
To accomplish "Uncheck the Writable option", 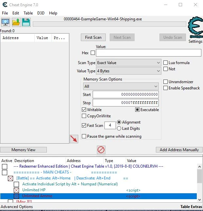I will tap(84, 110).
